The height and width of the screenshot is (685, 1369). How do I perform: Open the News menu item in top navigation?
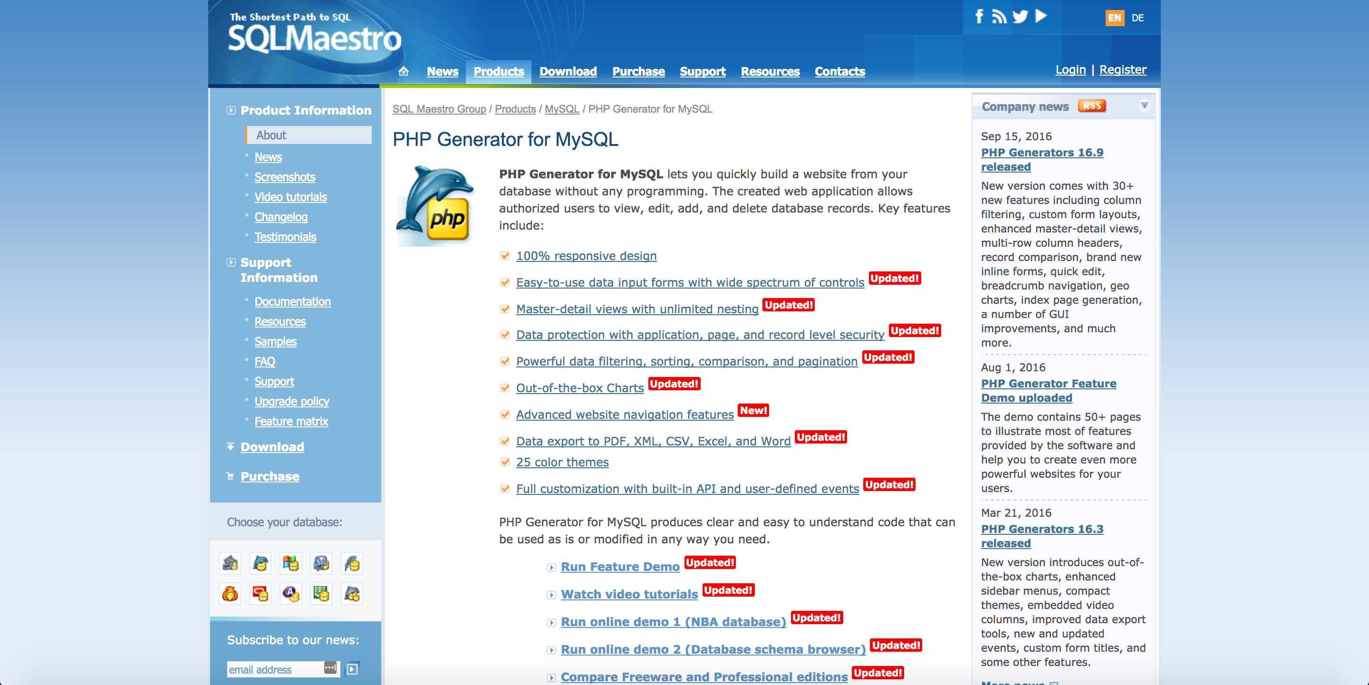pyautogui.click(x=442, y=72)
